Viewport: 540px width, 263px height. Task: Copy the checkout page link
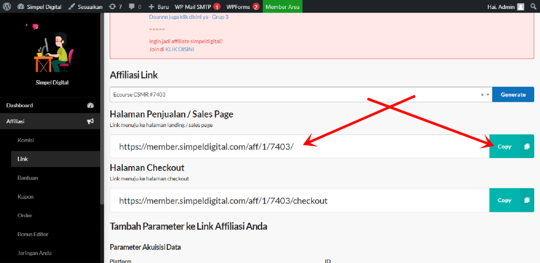coord(504,200)
